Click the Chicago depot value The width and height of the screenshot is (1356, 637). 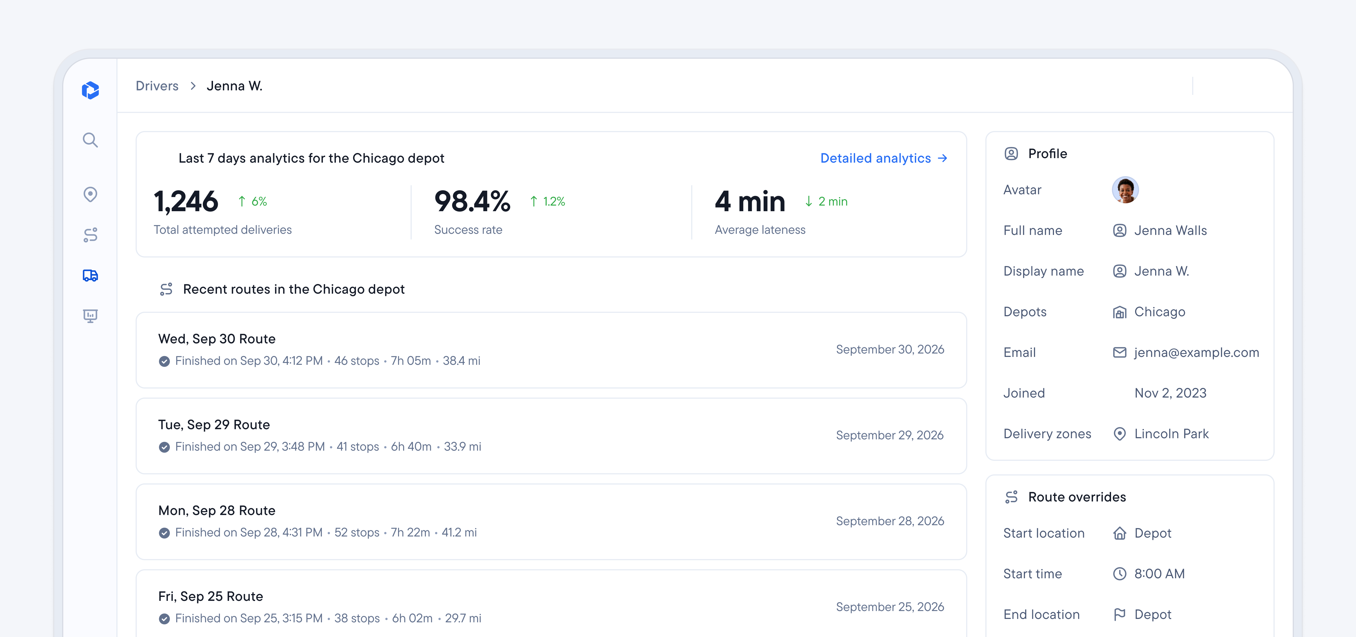(x=1160, y=312)
